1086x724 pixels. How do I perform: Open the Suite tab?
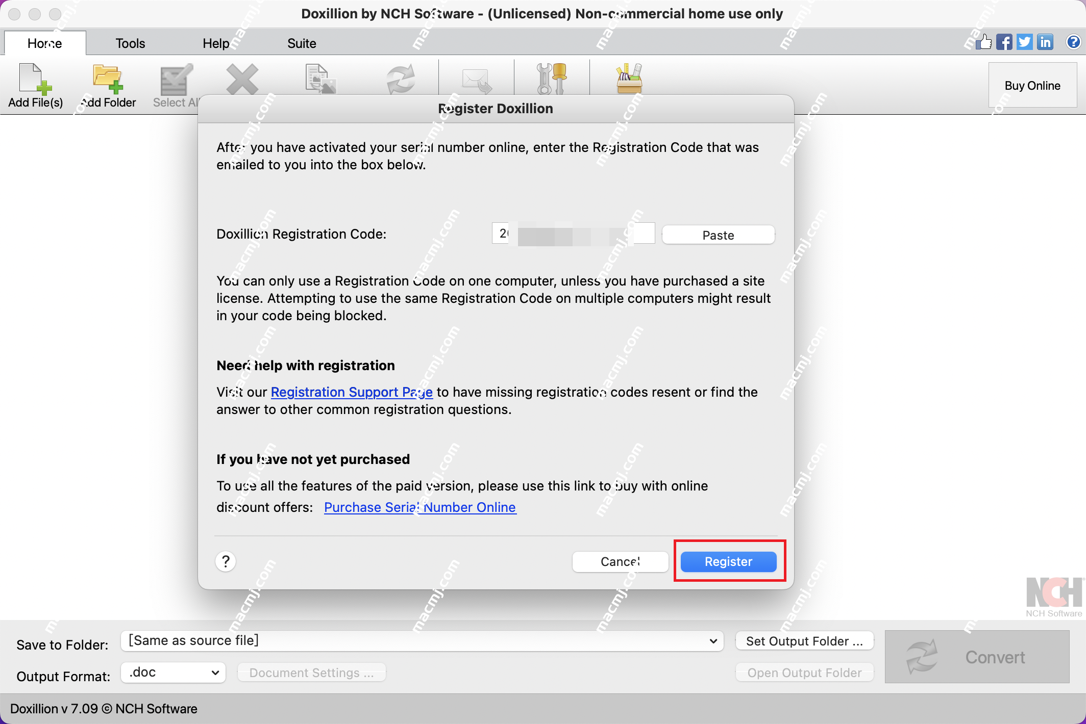[302, 43]
